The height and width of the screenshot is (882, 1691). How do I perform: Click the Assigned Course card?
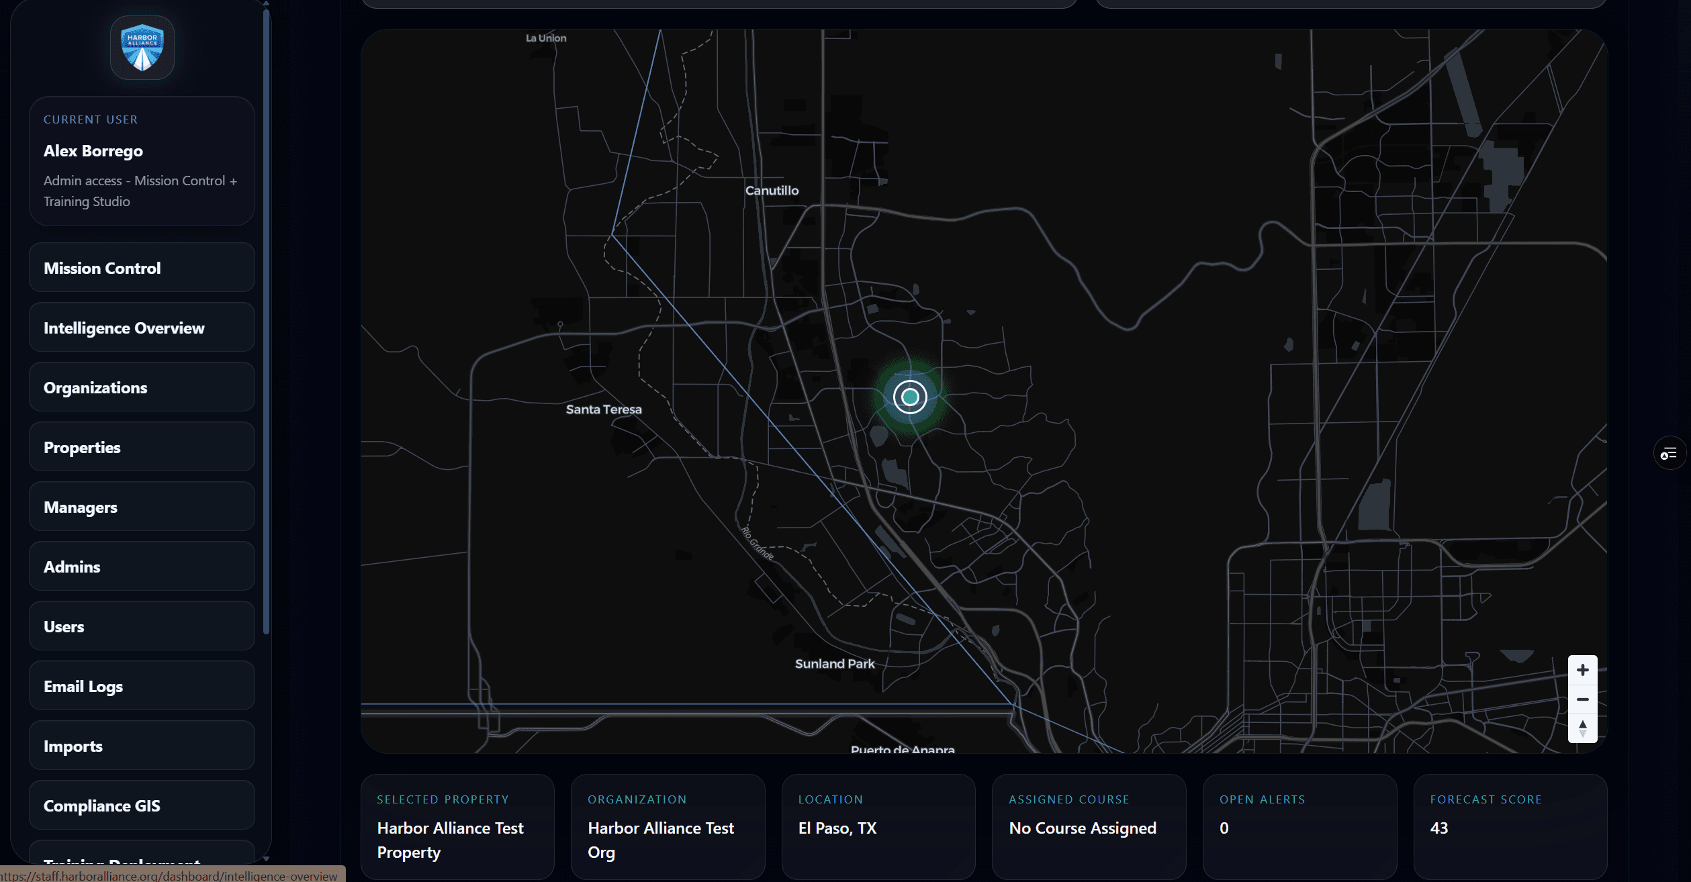coord(1089,827)
